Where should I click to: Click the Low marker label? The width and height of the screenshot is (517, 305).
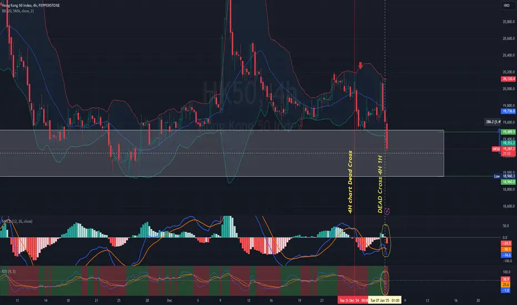point(497,176)
